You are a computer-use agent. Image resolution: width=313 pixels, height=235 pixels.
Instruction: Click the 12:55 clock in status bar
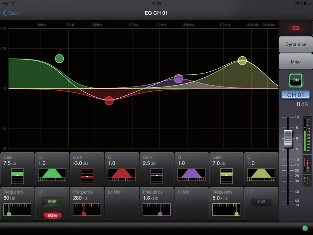click(156, 3)
